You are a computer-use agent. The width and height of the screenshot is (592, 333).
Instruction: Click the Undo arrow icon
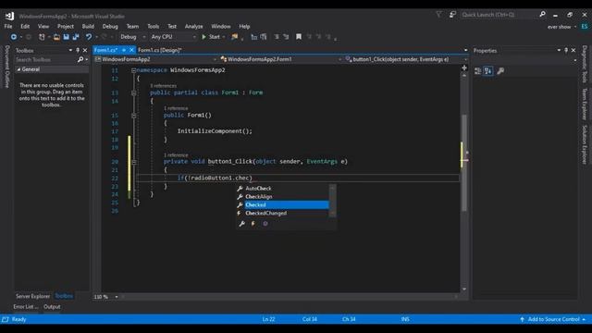click(x=89, y=37)
